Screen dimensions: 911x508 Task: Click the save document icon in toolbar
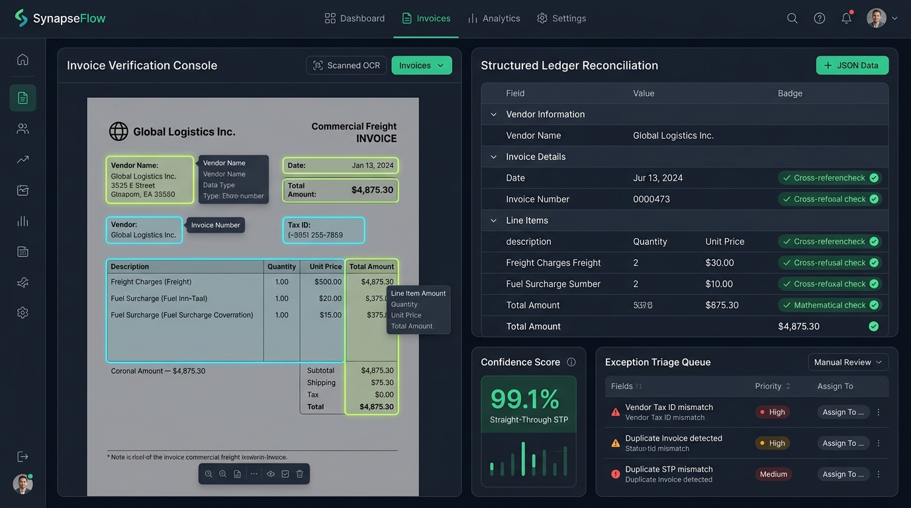point(237,474)
